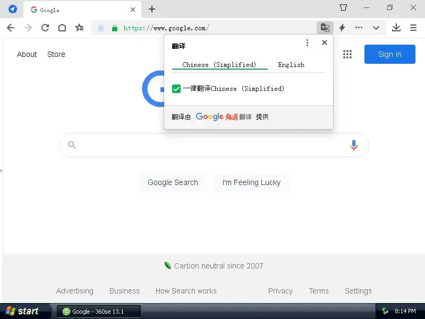This screenshot has width=425, height=319.
Task: Open the About link
Action: click(27, 54)
